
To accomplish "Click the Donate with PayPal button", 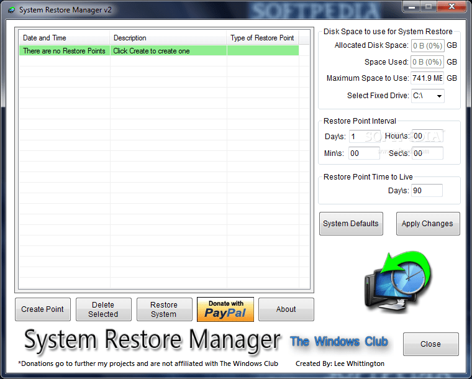I will (x=225, y=309).
